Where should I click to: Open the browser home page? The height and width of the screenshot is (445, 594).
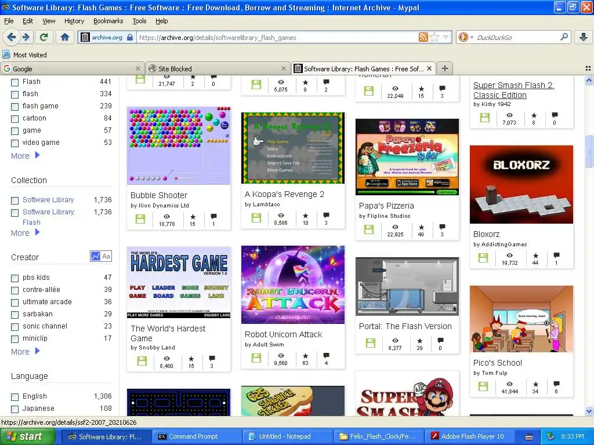[65, 37]
